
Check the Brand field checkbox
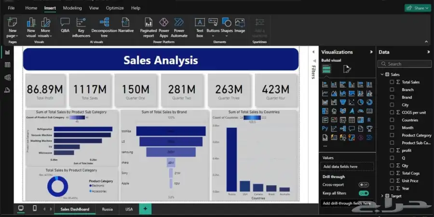tap(392, 97)
